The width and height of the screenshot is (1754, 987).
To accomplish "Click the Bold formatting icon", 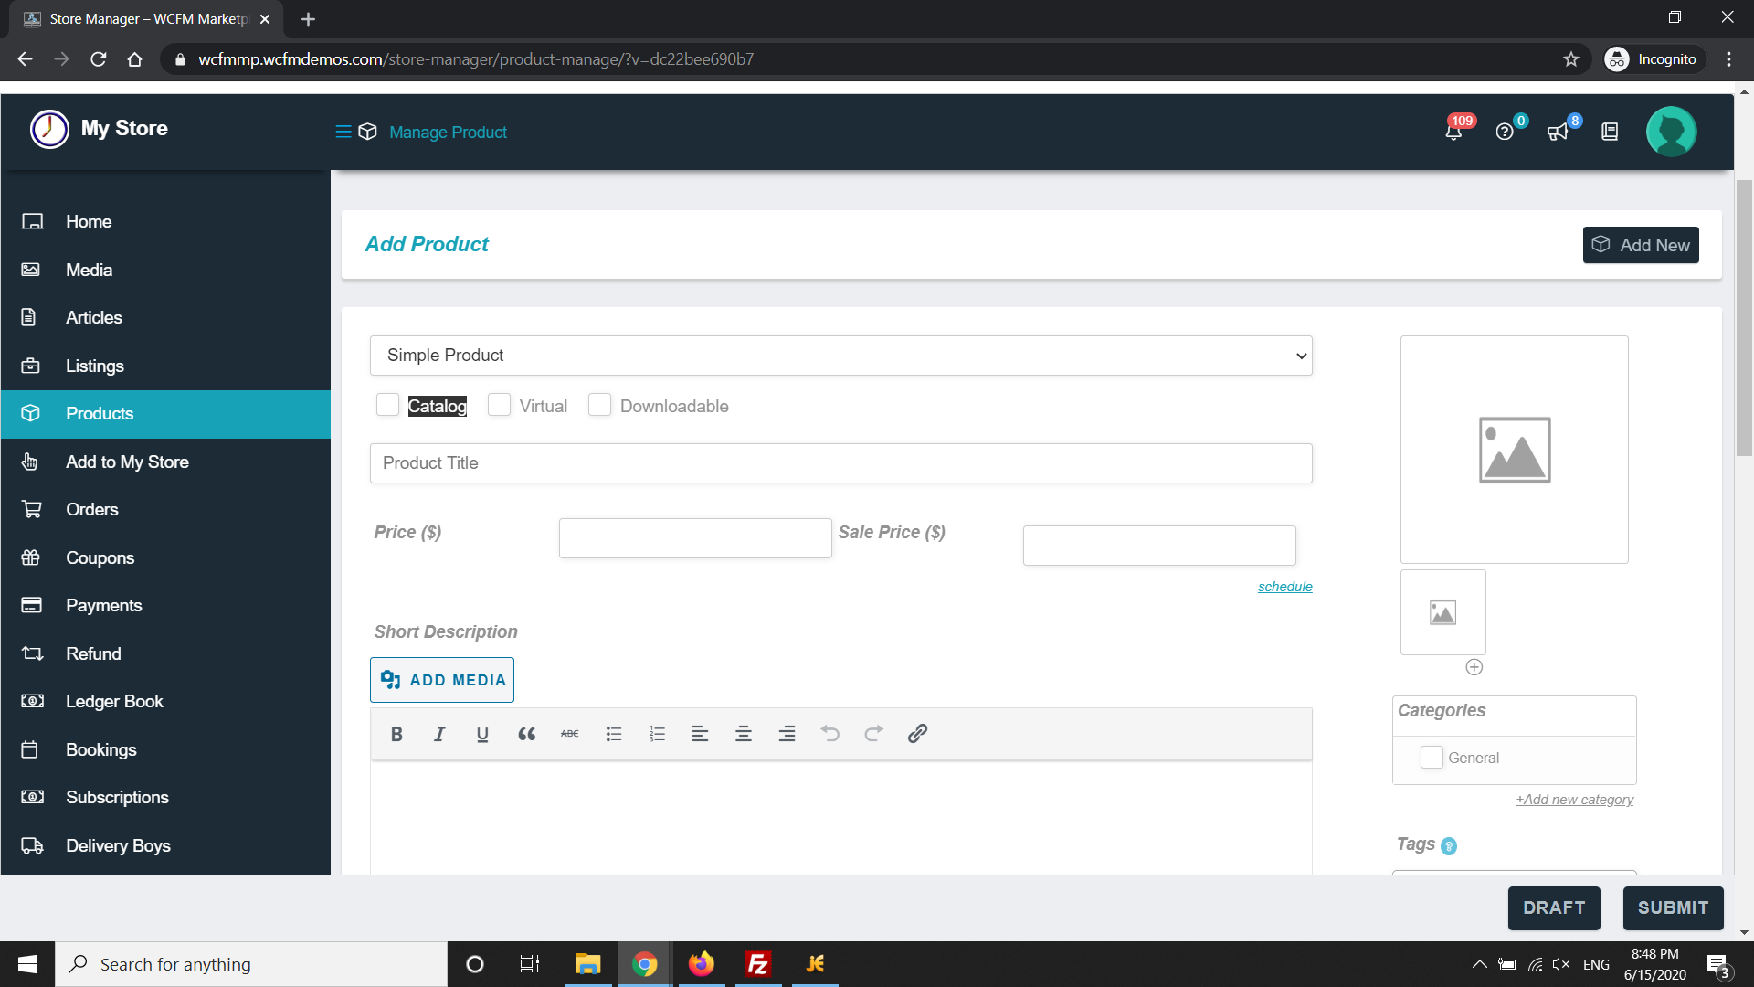I will pyautogui.click(x=396, y=734).
